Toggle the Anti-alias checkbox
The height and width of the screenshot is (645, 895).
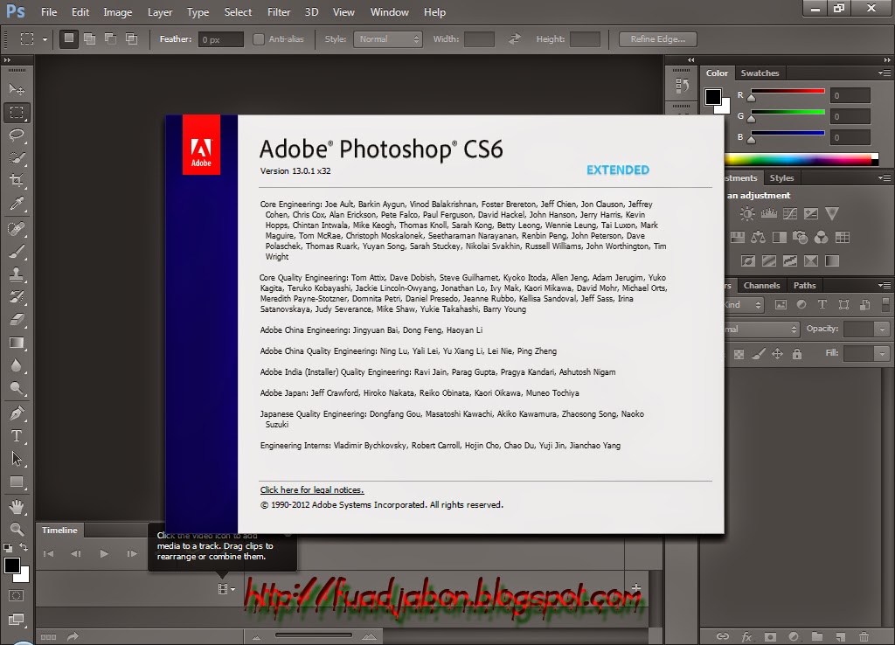[259, 39]
